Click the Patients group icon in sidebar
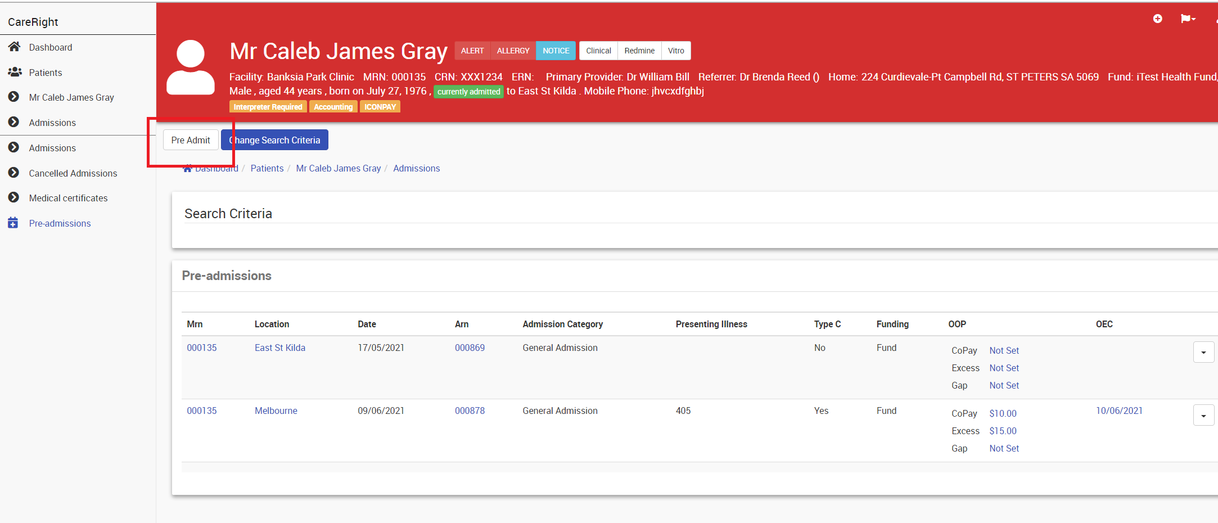 pos(15,72)
